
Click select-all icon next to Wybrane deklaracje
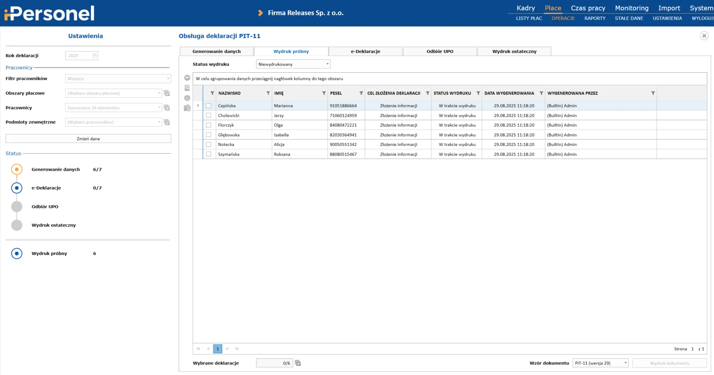[x=298, y=363]
